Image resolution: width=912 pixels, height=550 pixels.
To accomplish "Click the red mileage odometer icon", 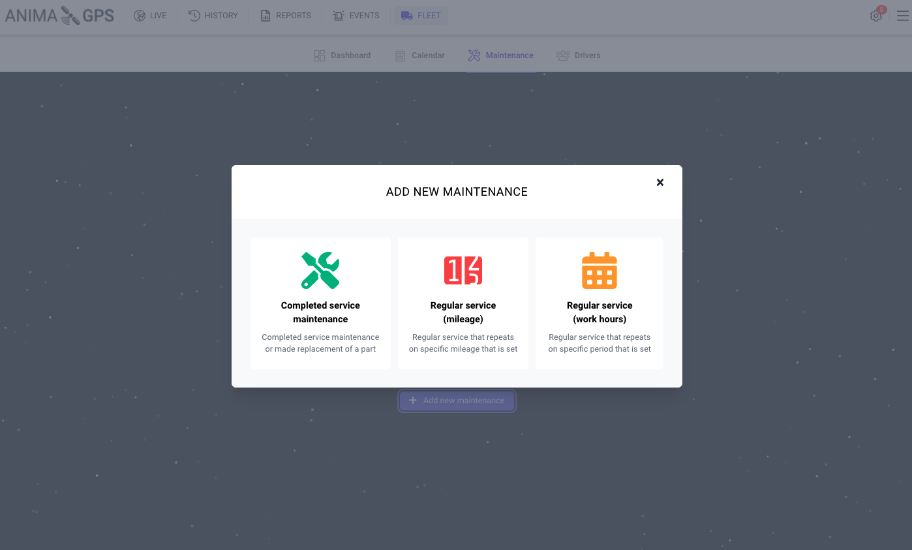I will tap(463, 270).
